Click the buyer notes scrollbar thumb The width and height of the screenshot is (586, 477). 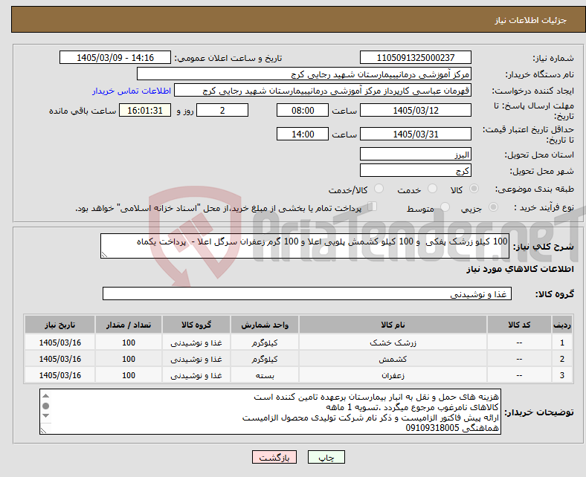45,406
